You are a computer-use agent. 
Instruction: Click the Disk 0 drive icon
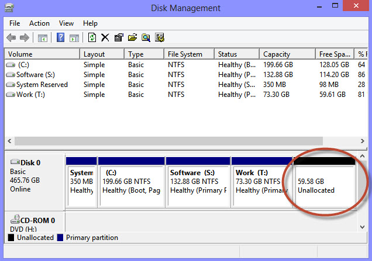click(15, 162)
